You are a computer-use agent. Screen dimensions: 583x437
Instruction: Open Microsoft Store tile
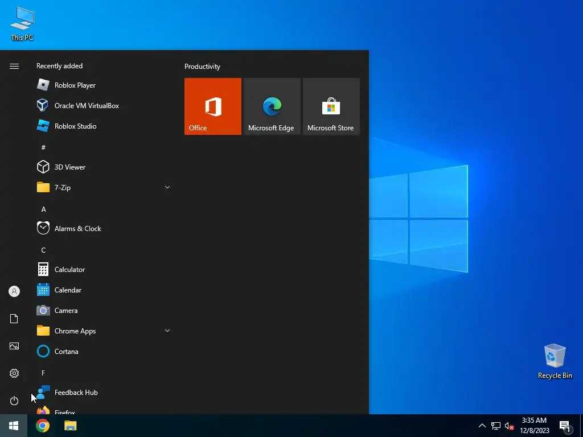tap(331, 106)
